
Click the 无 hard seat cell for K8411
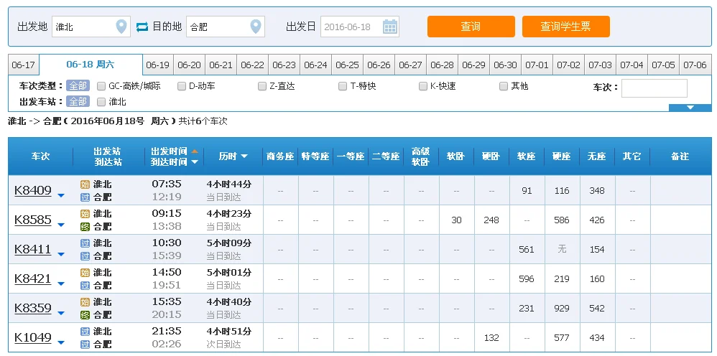[x=562, y=249]
